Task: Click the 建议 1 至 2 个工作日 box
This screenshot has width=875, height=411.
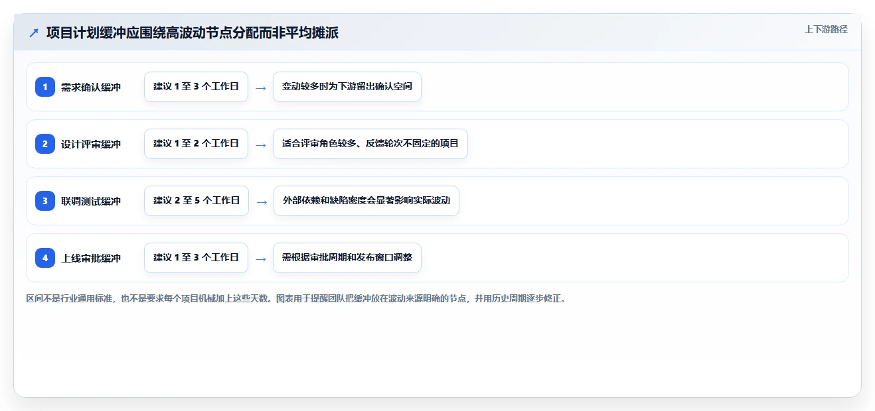Action: tap(196, 144)
